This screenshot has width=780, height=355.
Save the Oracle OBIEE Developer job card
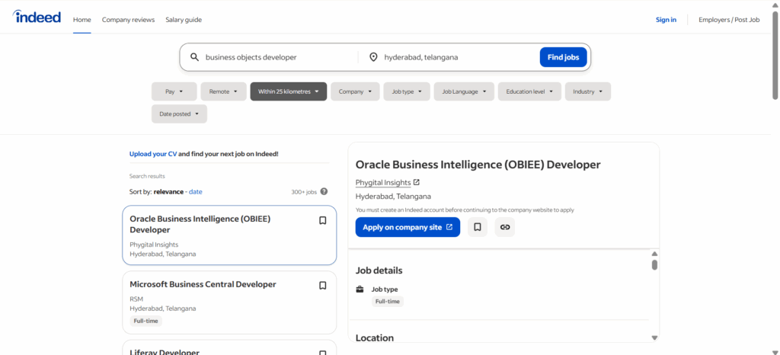point(322,220)
